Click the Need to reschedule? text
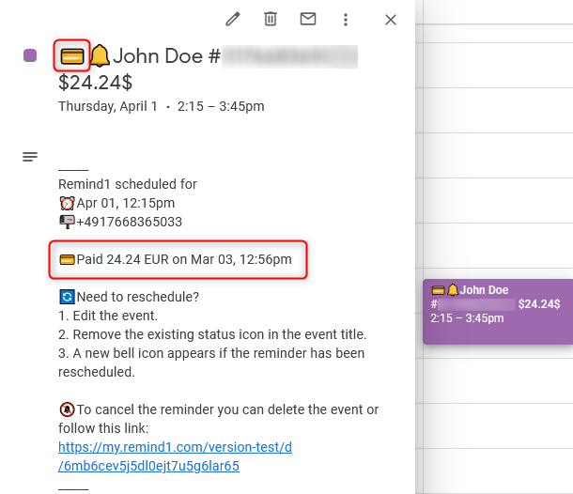The height and width of the screenshot is (494, 573). click(138, 297)
